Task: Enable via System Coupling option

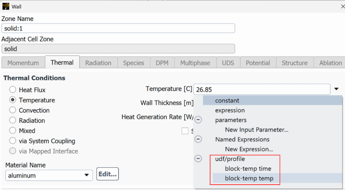Action: click(x=13, y=141)
